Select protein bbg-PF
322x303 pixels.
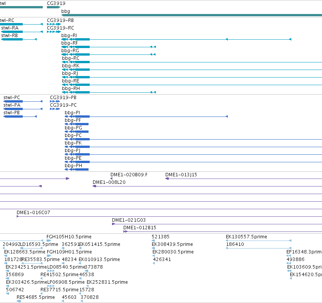coord(76,124)
